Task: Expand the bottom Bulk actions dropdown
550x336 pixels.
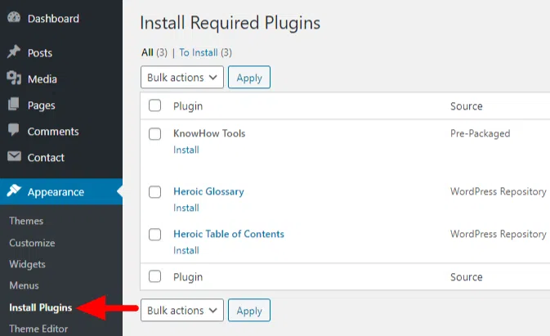Action: 182,311
